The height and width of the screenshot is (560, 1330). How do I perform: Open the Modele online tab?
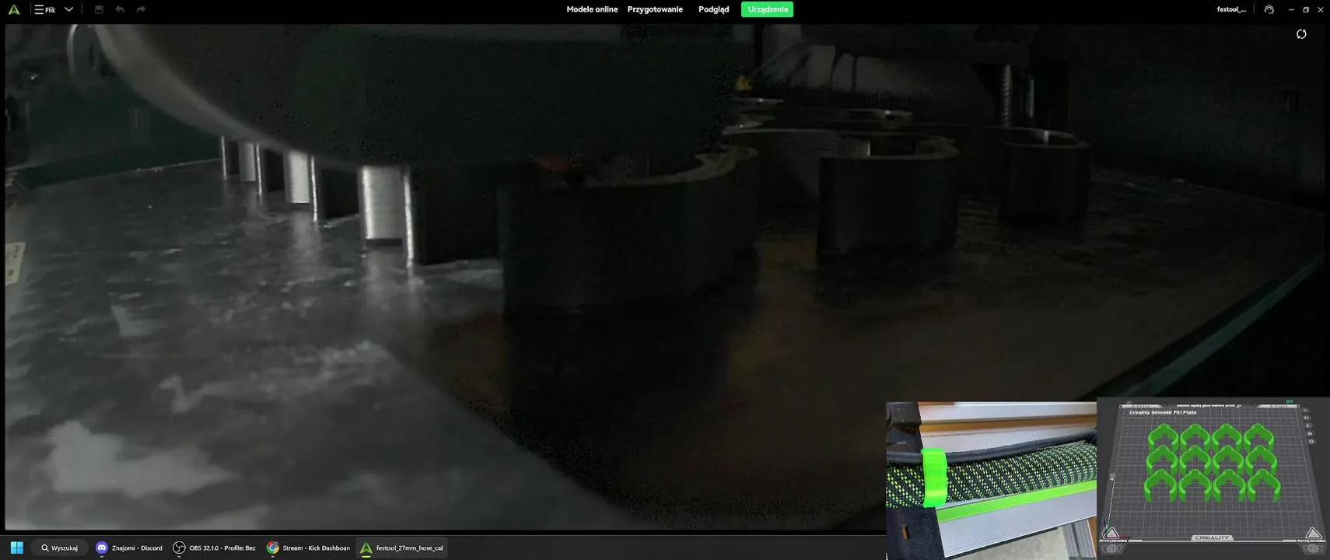[592, 9]
